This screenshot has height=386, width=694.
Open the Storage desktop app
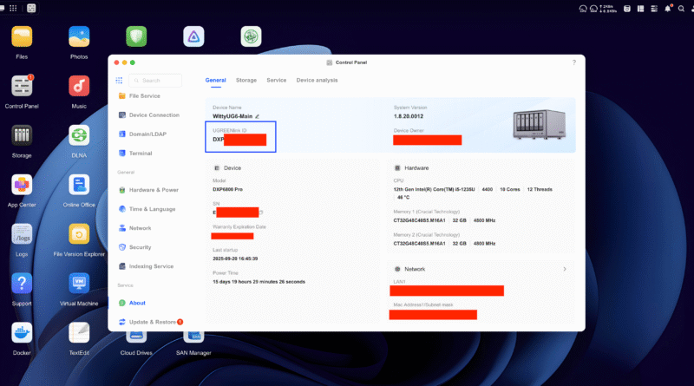point(22,136)
